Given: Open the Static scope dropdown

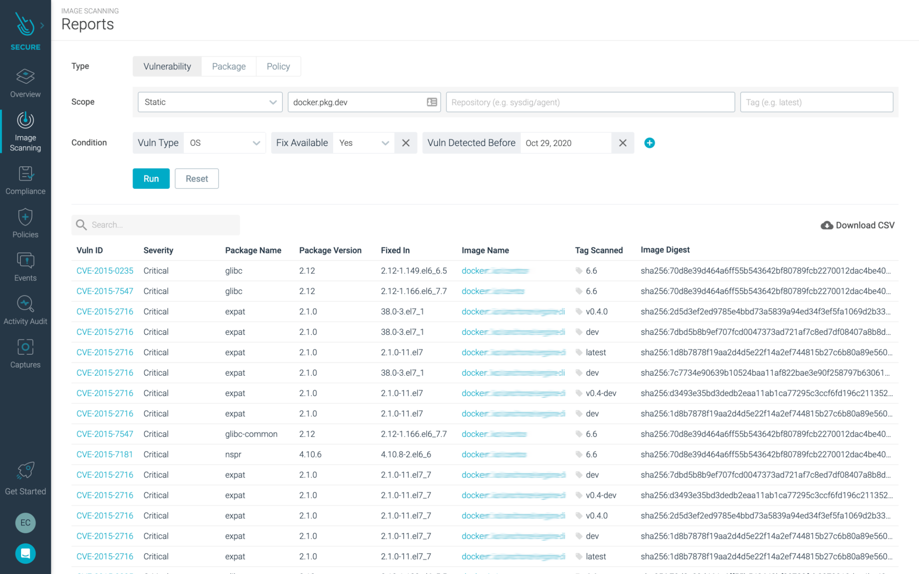Looking at the screenshot, I should pyautogui.click(x=210, y=102).
